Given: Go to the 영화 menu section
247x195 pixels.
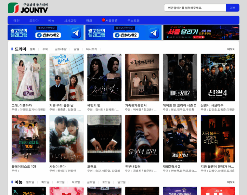Looking at the screenshot, I should click(x=89, y=20).
